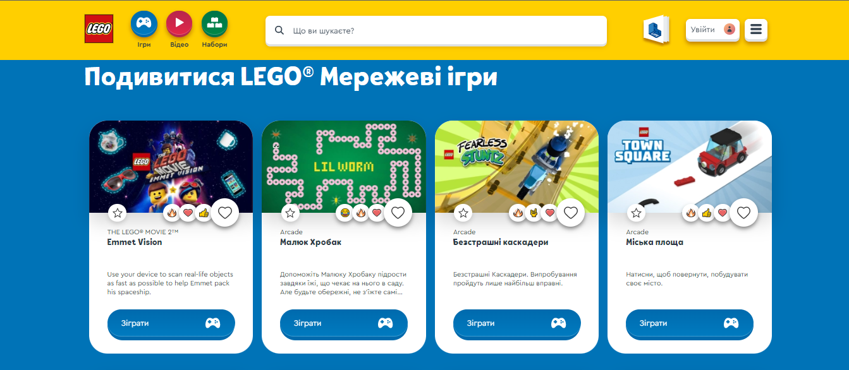Viewport: 849px width, 370px height.
Task: Click the laughing emoji on Малюк Хробак
Action: [x=345, y=213]
